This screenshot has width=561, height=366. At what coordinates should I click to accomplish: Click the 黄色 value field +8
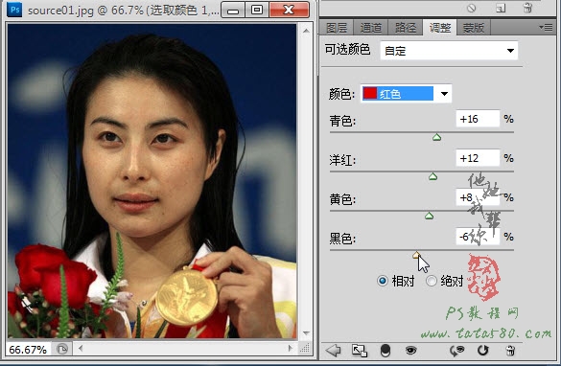(x=478, y=197)
